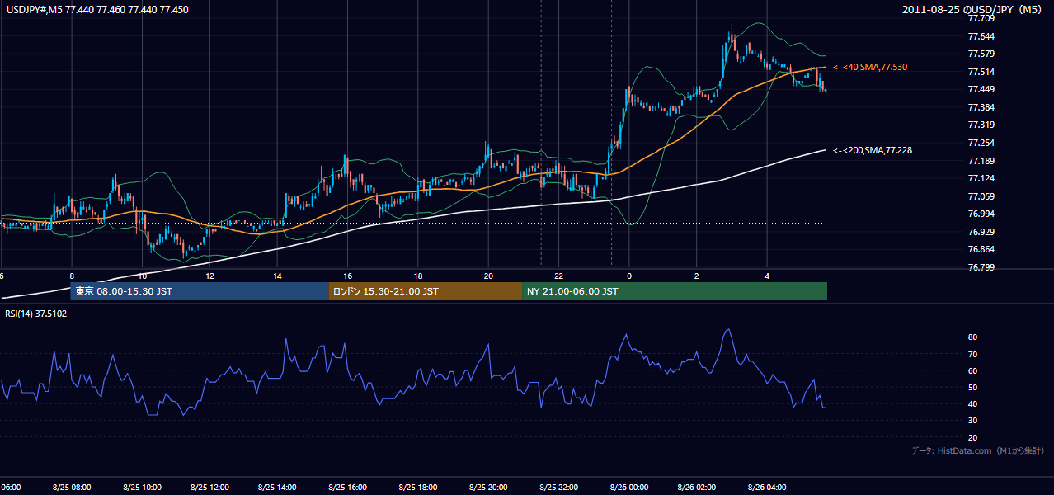Click price axis value 77.644
This screenshot has width=1054, height=495.
pos(980,36)
